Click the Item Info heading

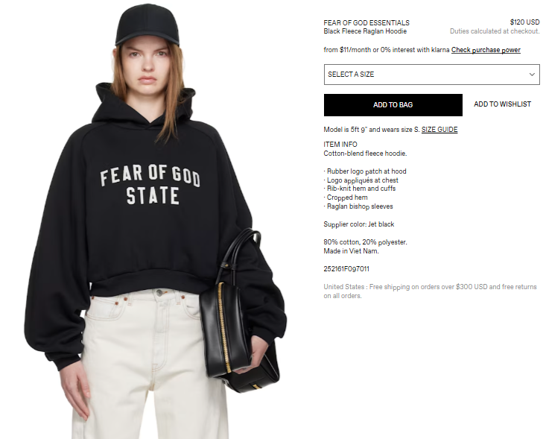[340, 145]
